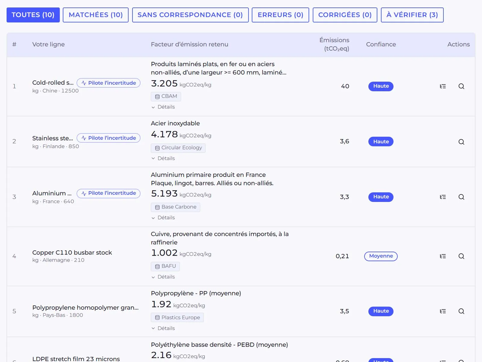This screenshot has width=482, height=362.
Task: Open the list icon for Aluminium row
Action: 443,197
